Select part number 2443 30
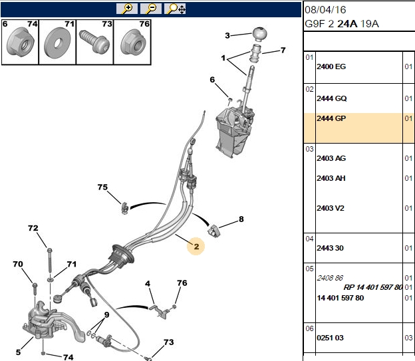 [x=330, y=248]
